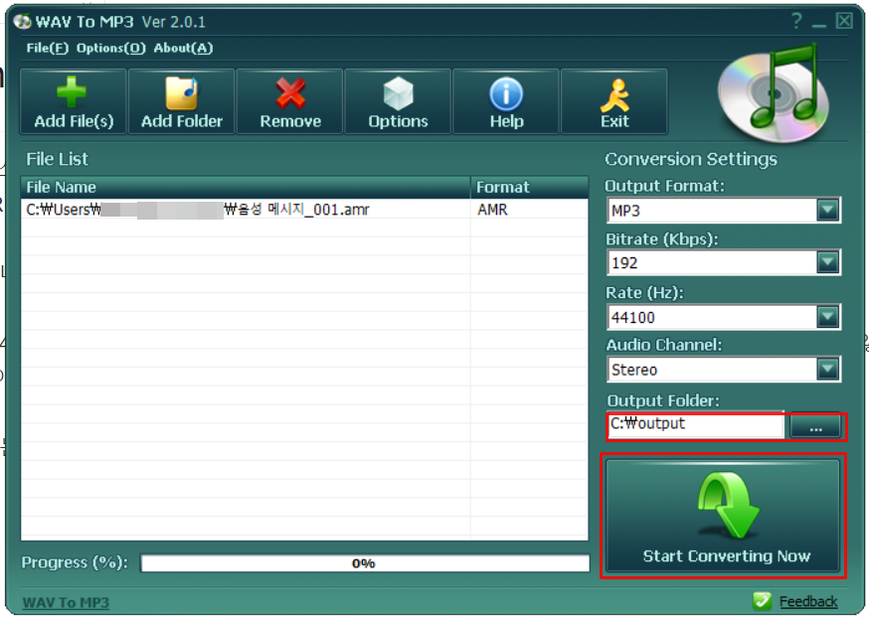Expand the Bitrate (Kbps) dropdown arrow
Viewport: 869px width, 620px height.
pyautogui.click(x=827, y=262)
